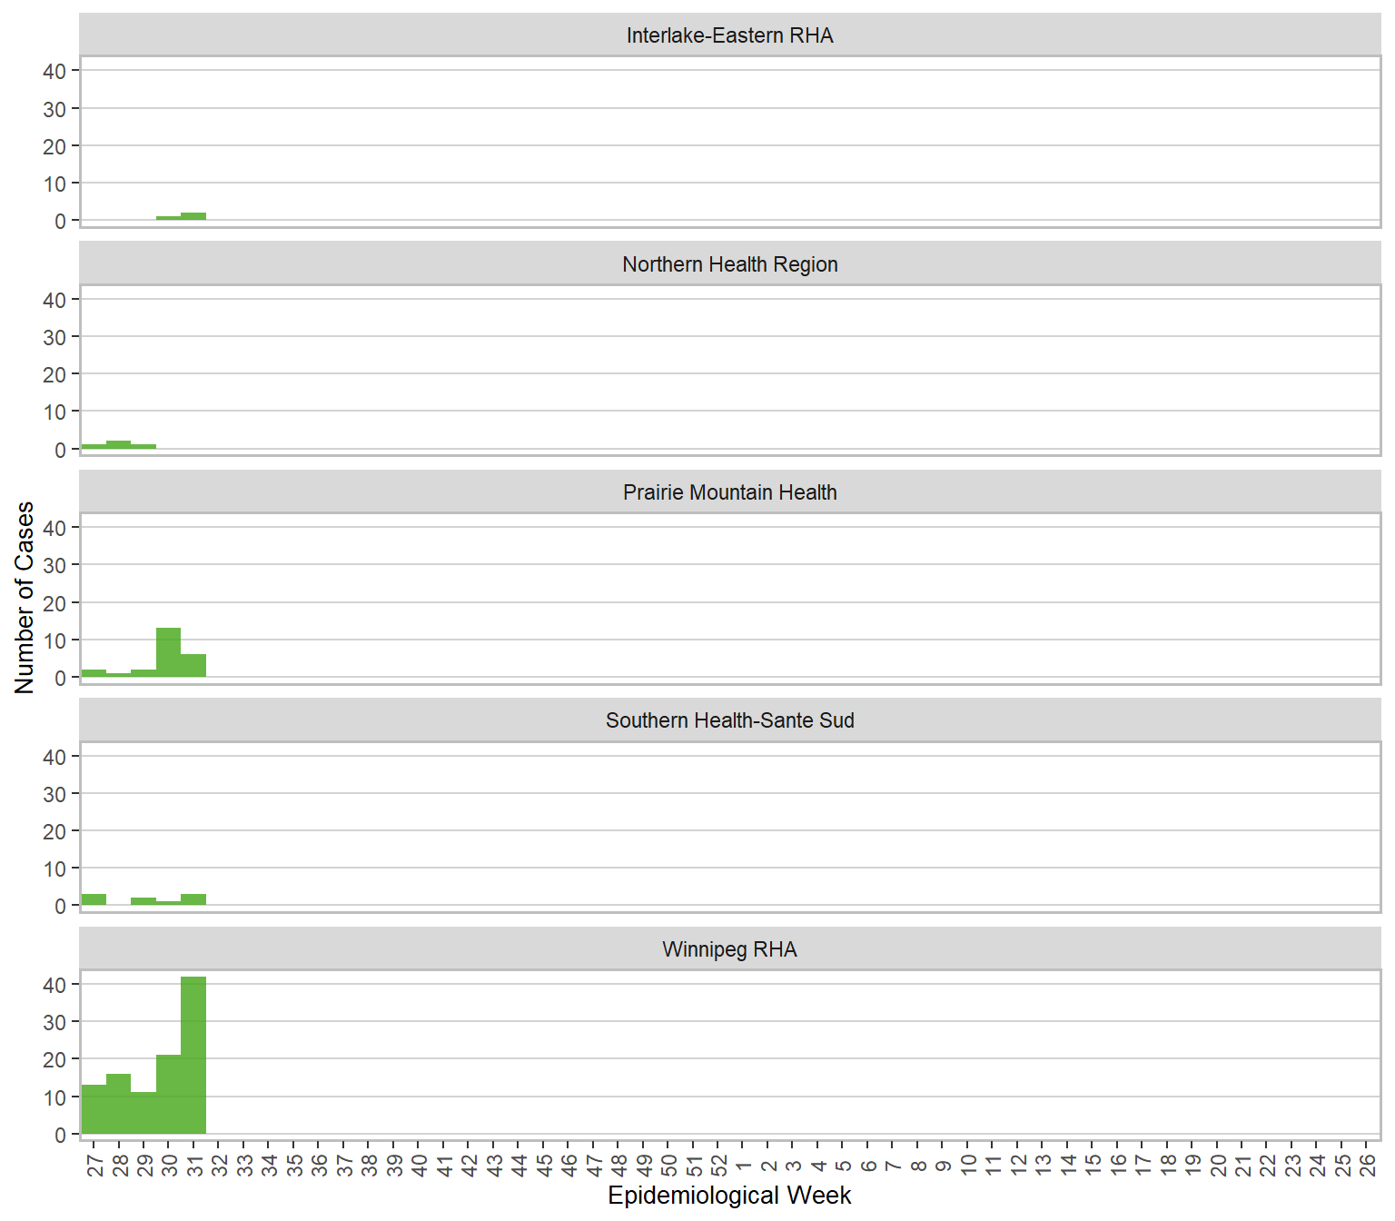Click the Northern Health Region panel title
The image size is (1395, 1221).
click(x=729, y=264)
